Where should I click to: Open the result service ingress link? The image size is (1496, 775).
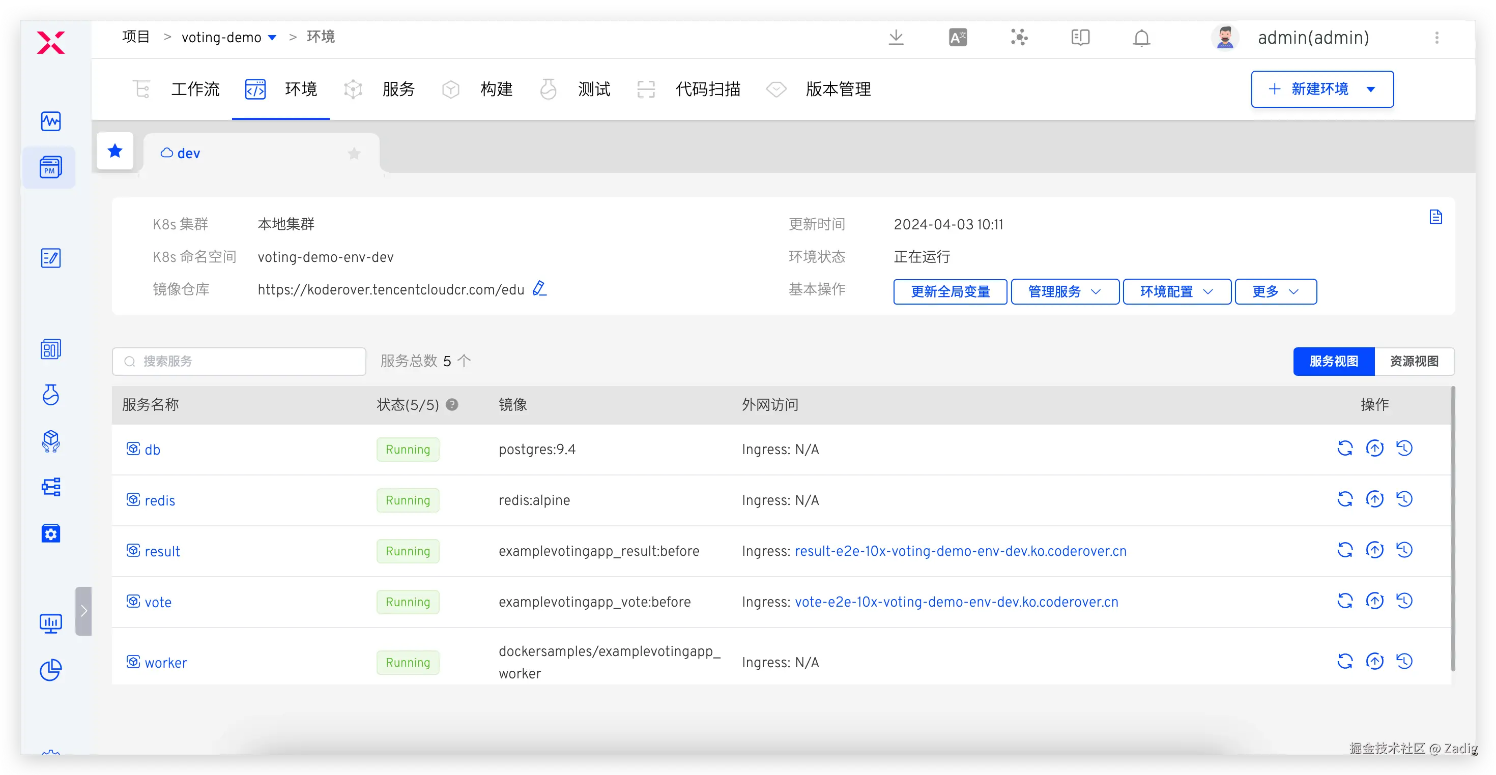tap(960, 551)
